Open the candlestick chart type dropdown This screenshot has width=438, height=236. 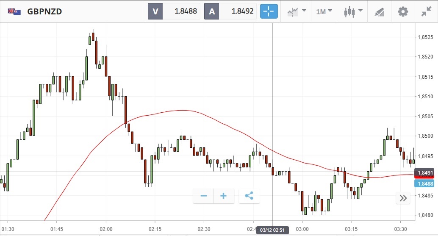click(353, 11)
